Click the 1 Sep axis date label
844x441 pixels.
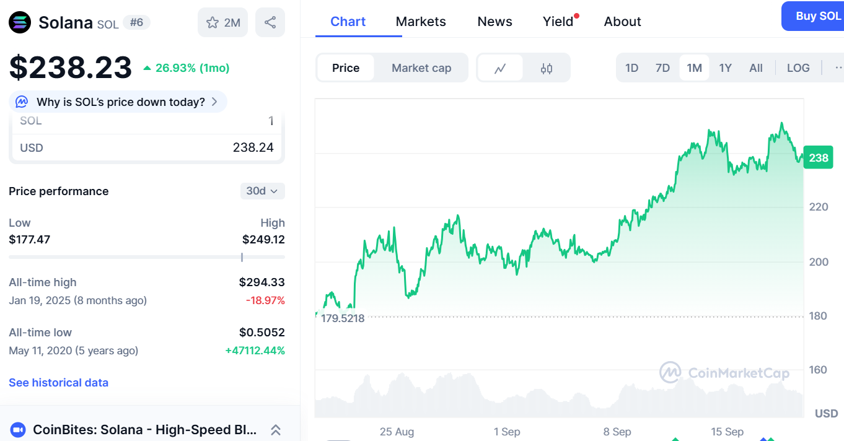pos(507,432)
